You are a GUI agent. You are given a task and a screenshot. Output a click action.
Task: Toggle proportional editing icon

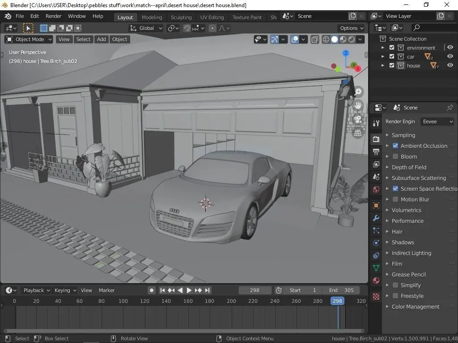[x=212, y=28]
